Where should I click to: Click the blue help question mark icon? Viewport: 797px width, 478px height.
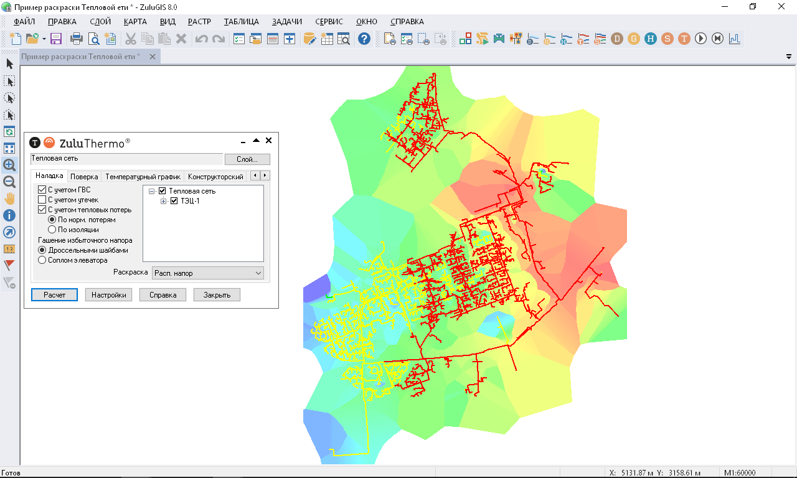364,39
